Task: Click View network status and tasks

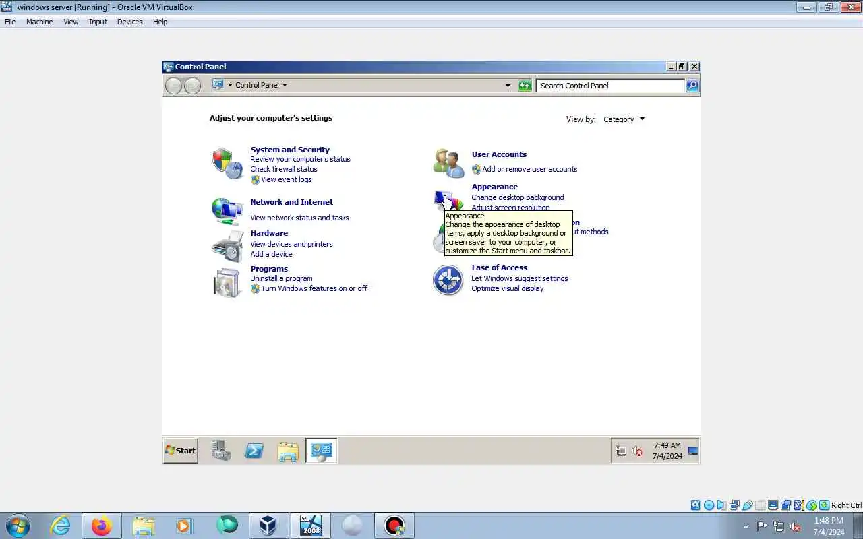Action: pyautogui.click(x=299, y=218)
